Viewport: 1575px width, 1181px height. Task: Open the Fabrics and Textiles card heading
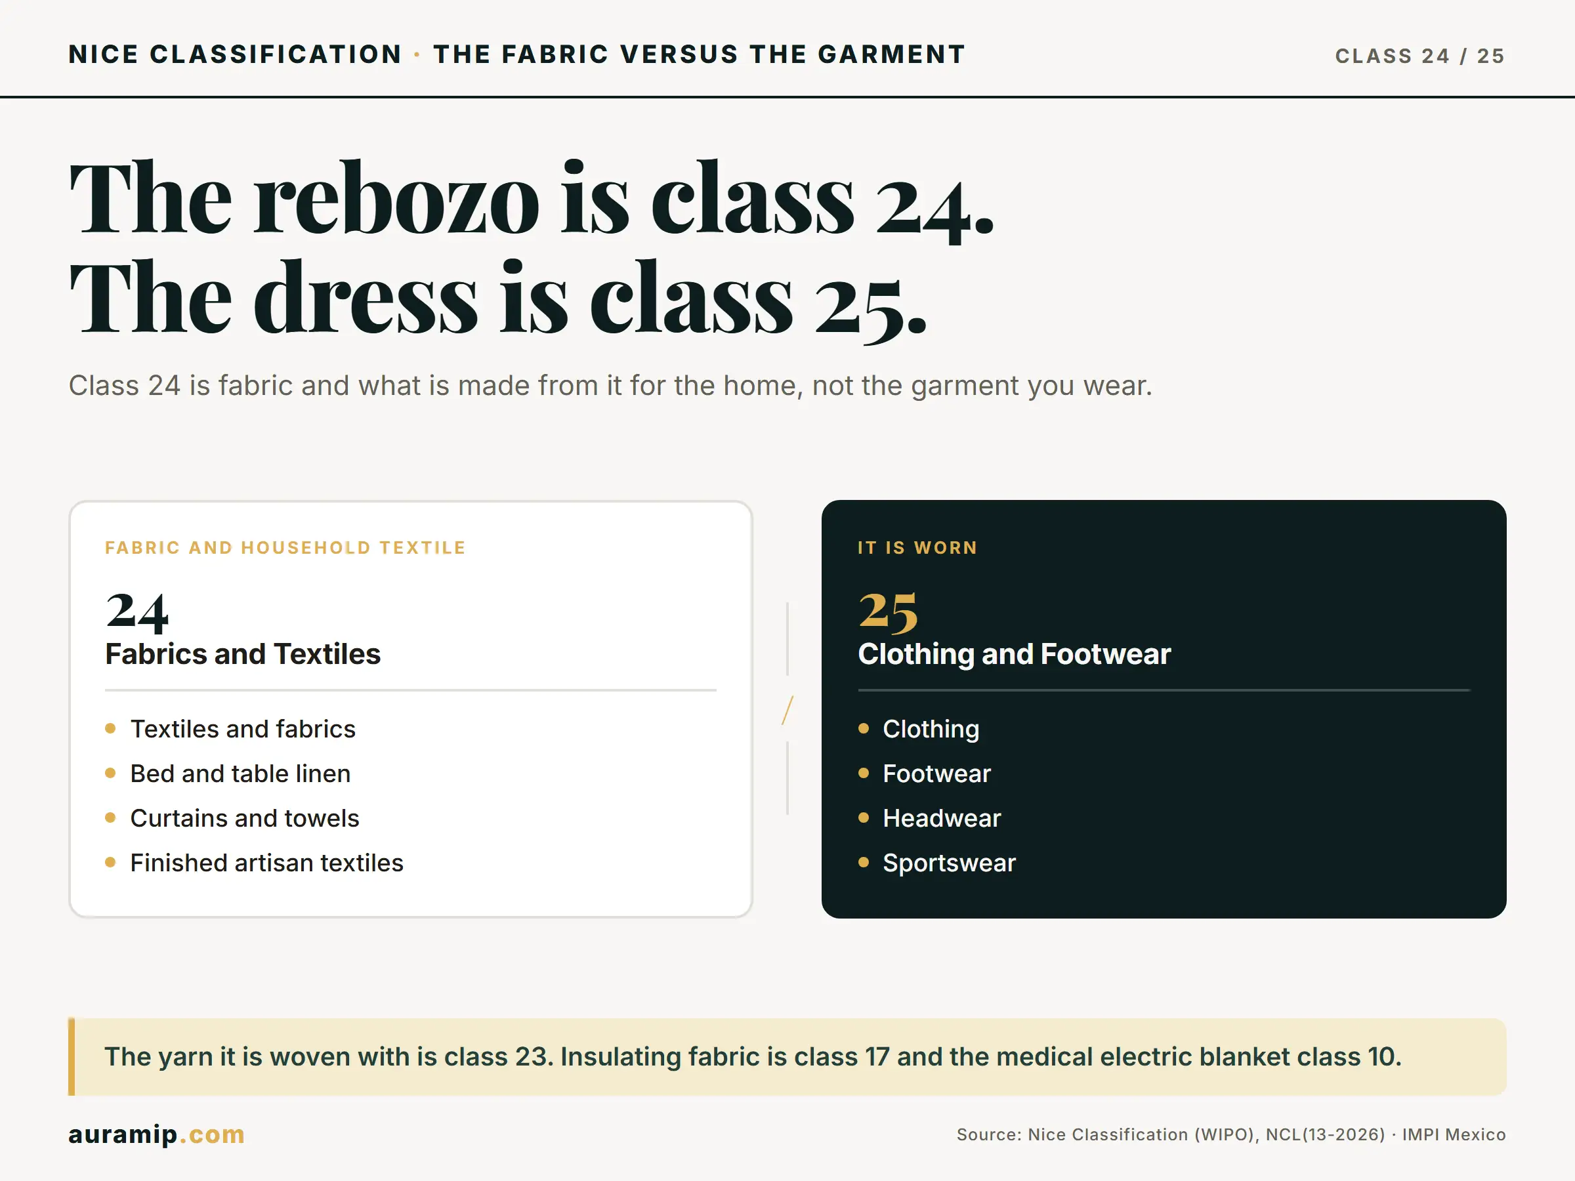point(243,654)
